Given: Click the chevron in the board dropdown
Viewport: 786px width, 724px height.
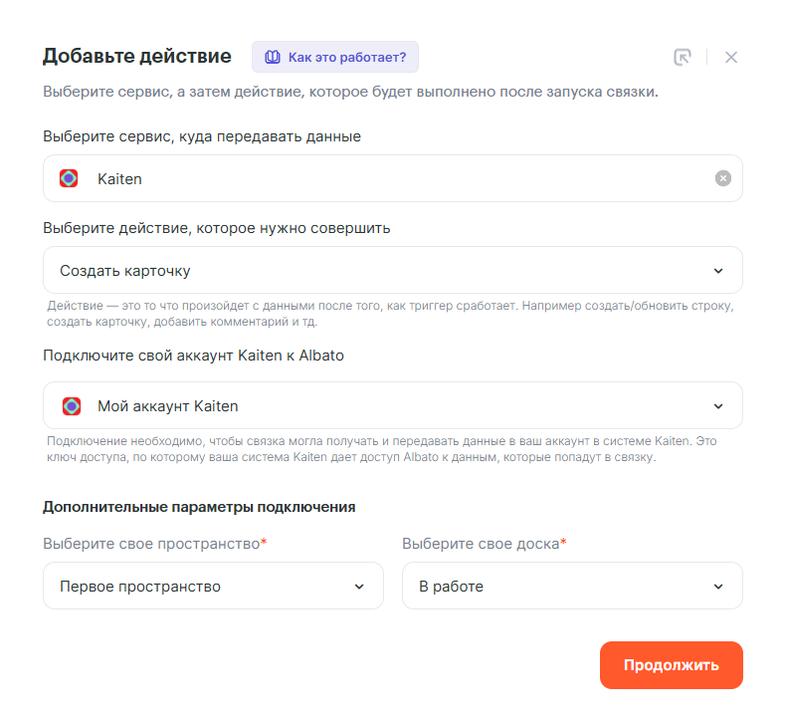Looking at the screenshot, I should click(x=719, y=586).
